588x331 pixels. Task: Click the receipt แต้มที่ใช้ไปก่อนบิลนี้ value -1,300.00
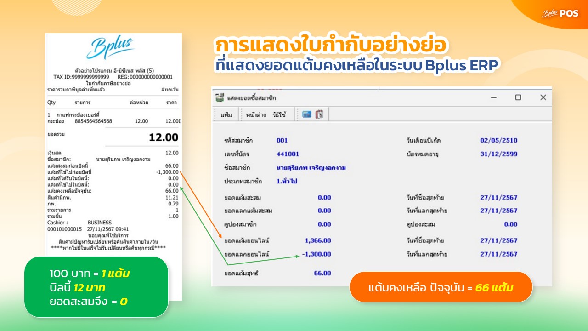click(167, 172)
